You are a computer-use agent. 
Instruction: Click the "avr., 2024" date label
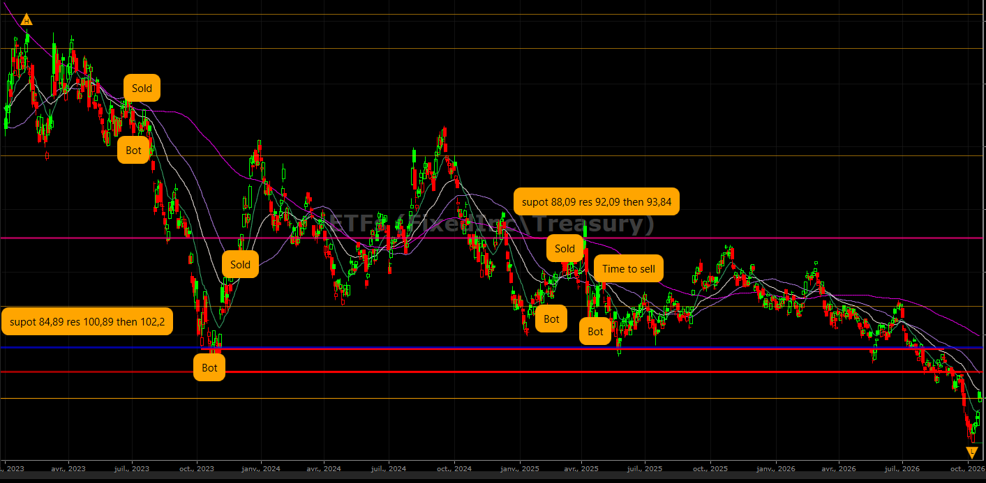click(x=324, y=469)
